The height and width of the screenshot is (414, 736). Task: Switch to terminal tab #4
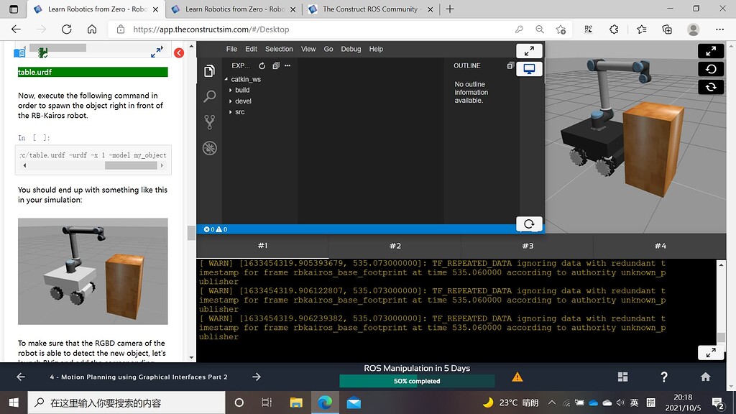coord(660,246)
